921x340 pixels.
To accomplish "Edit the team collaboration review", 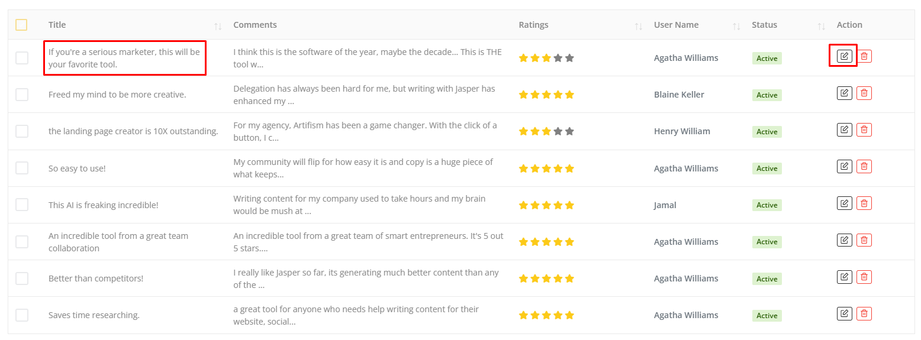I will pos(844,240).
